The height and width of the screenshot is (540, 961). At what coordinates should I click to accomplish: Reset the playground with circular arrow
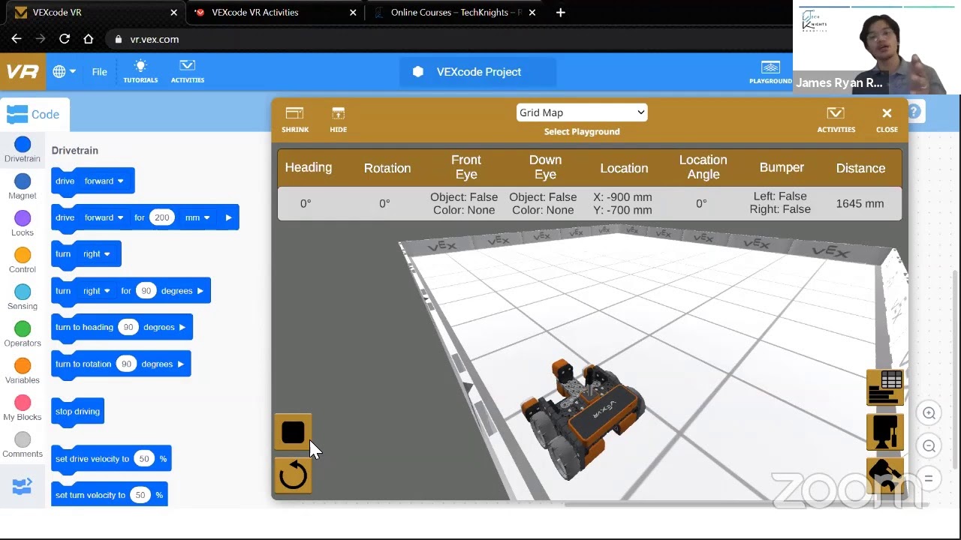293,475
